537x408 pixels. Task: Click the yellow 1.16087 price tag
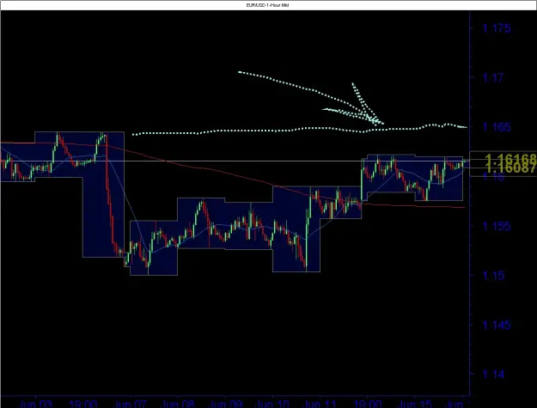tap(510, 168)
